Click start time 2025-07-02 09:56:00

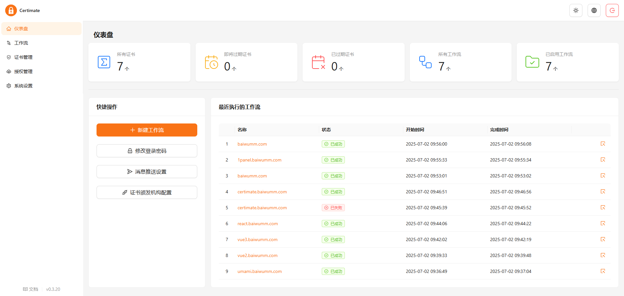[426, 144]
